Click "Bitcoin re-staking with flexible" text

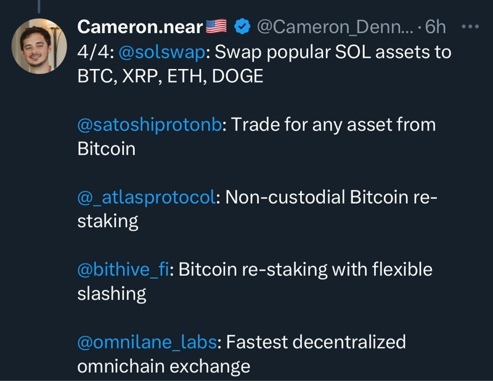coord(306,270)
